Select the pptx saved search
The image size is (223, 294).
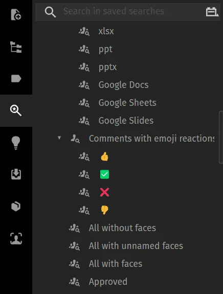pos(107,67)
